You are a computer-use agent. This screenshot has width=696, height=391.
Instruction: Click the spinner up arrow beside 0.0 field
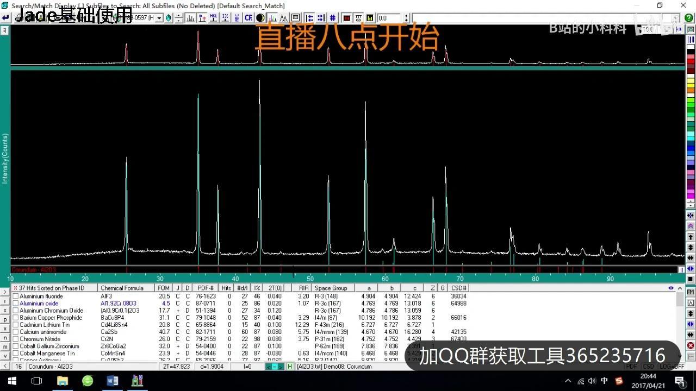pos(406,15)
